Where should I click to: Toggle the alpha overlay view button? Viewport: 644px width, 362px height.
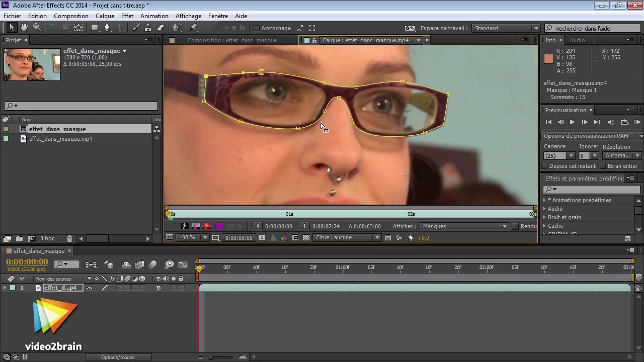(207, 226)
